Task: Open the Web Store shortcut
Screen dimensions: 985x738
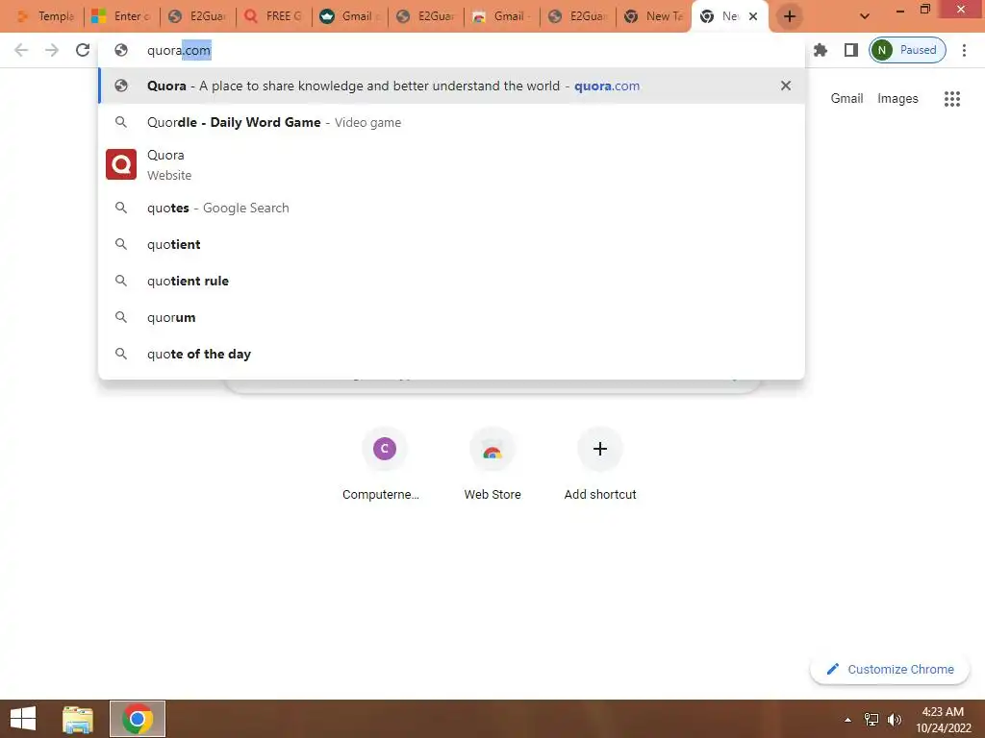Action: click(x=492, y=464)
